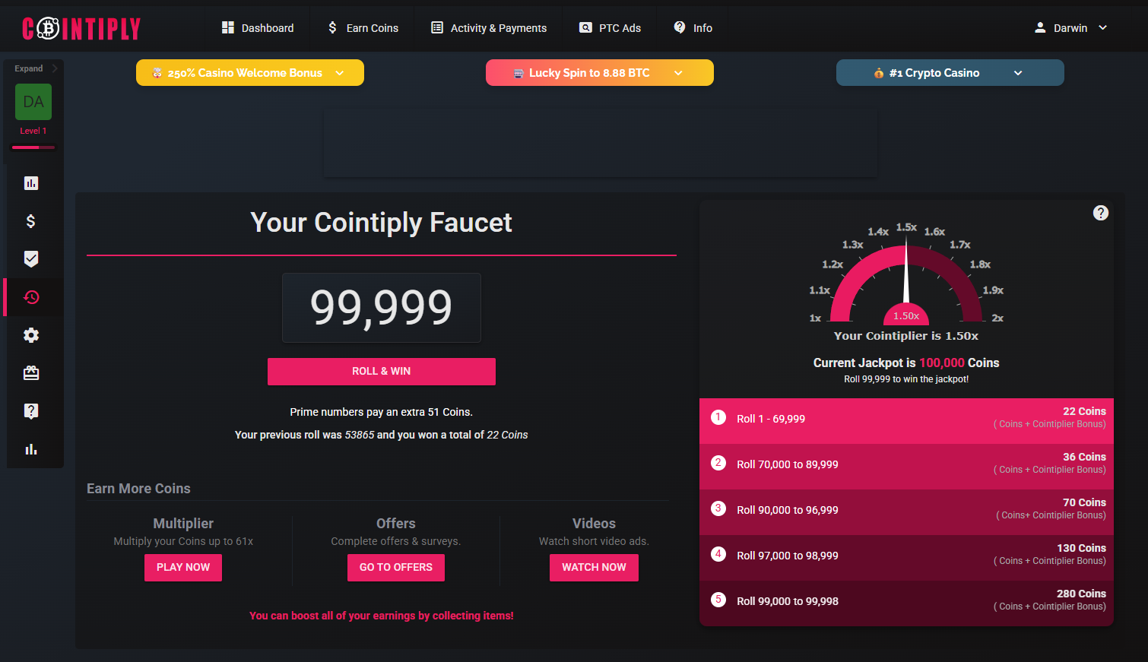Click the 280 Coins prize text
Image resolution: width=1148 pixels, height=662 pixels.
pyautogui.click(x=1081, y=594)
